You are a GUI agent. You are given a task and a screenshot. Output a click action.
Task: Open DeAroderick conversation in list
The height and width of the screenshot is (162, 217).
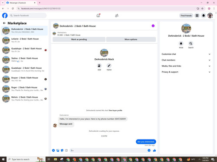[24, 31]
